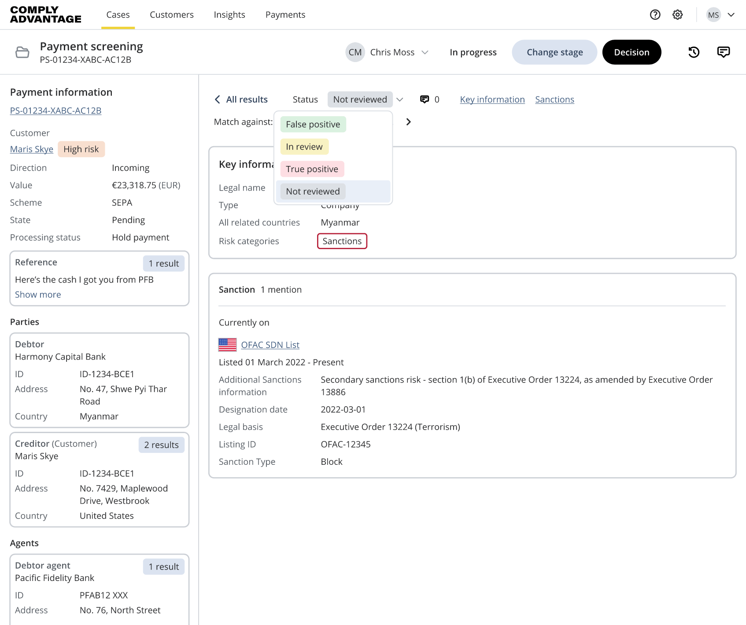
Task: Select the Debtor Harmony Capital Bank card
Action: pyautogui.click(x=100, y=380)
